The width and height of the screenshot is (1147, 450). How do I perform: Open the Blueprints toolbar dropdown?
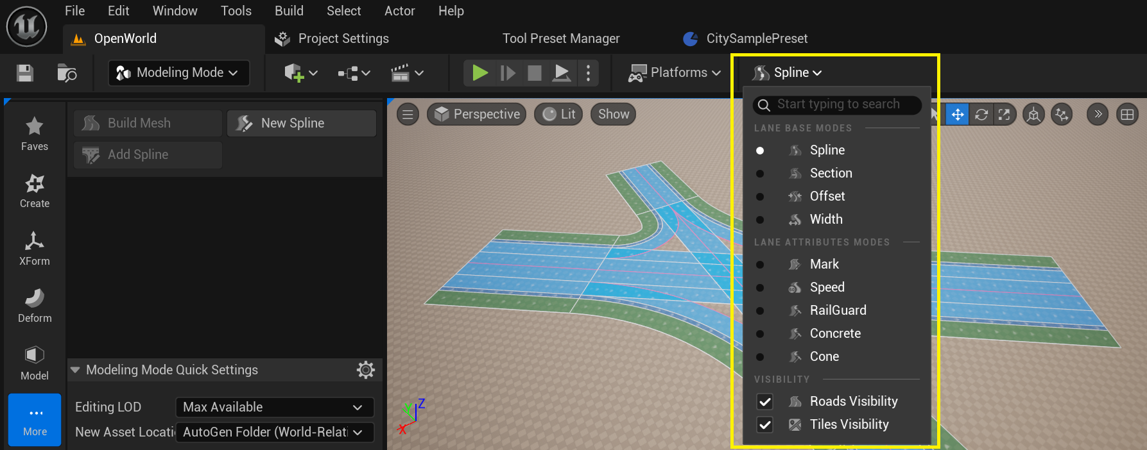354,73
